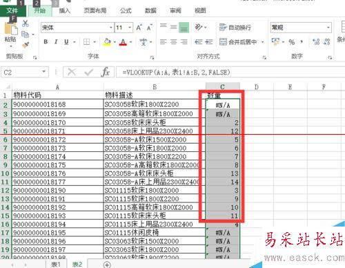Switch to the 审阅 Review tab
The height and width of the screenshot is (268, 345).
point(175,11)
